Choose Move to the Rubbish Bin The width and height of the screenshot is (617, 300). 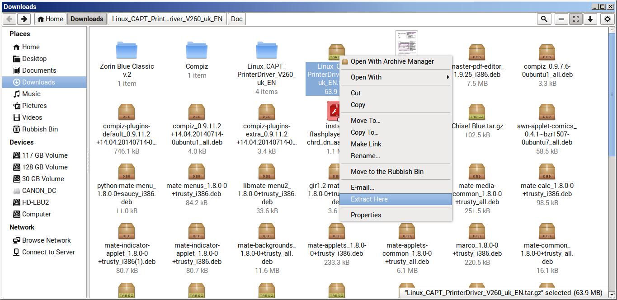click(x=387, y=172)
